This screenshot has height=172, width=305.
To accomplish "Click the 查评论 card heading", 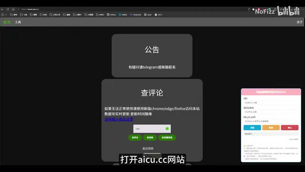I will [152, 93].
